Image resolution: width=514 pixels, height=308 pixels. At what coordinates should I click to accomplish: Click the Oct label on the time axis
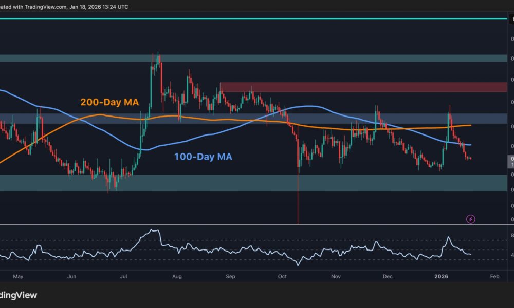point(282,276)
